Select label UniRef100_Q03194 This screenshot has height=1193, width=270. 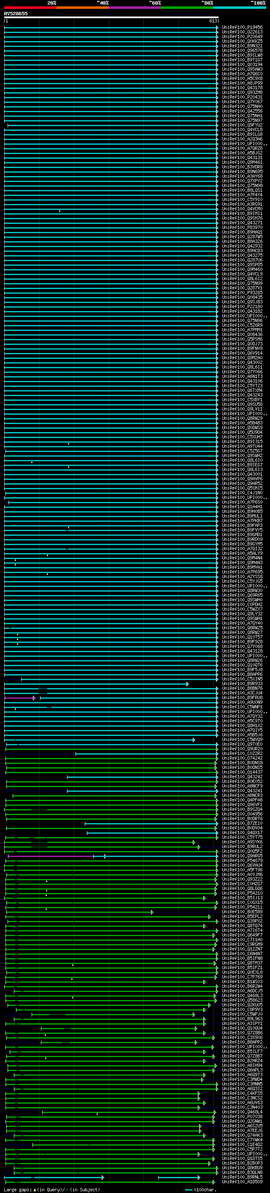pos(242,64)
